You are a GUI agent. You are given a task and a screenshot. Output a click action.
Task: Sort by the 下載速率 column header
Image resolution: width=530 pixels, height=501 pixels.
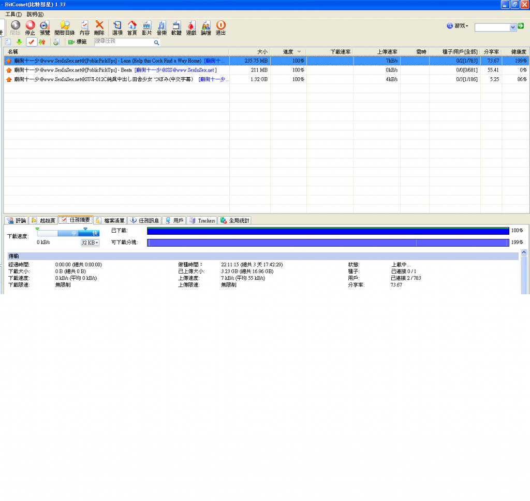(x=330, y=52)
